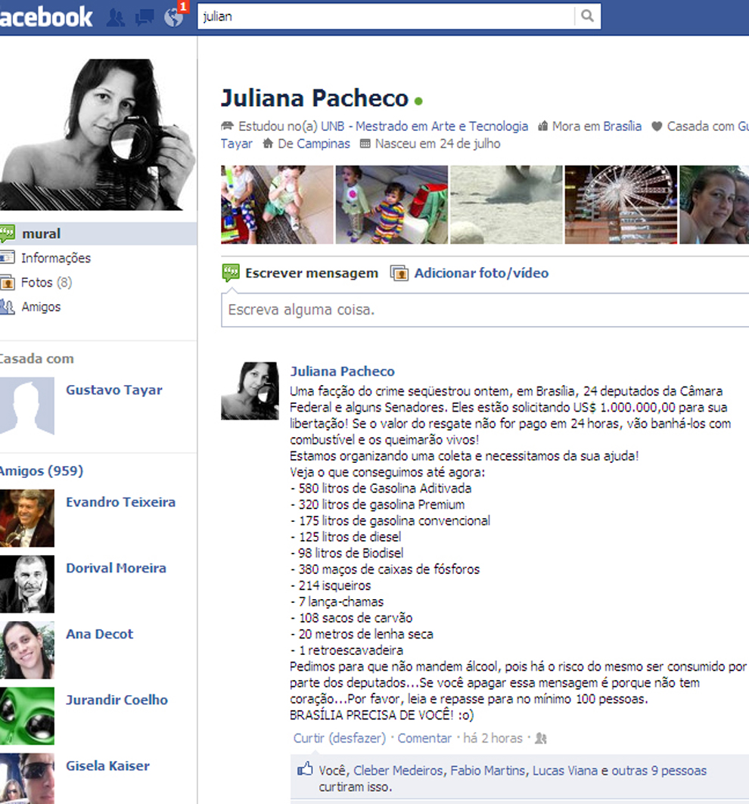This screenshot has height=804, width=749.
Task: Click the Escrever mensagem speech icon
Action: click(x=230, y=273)
